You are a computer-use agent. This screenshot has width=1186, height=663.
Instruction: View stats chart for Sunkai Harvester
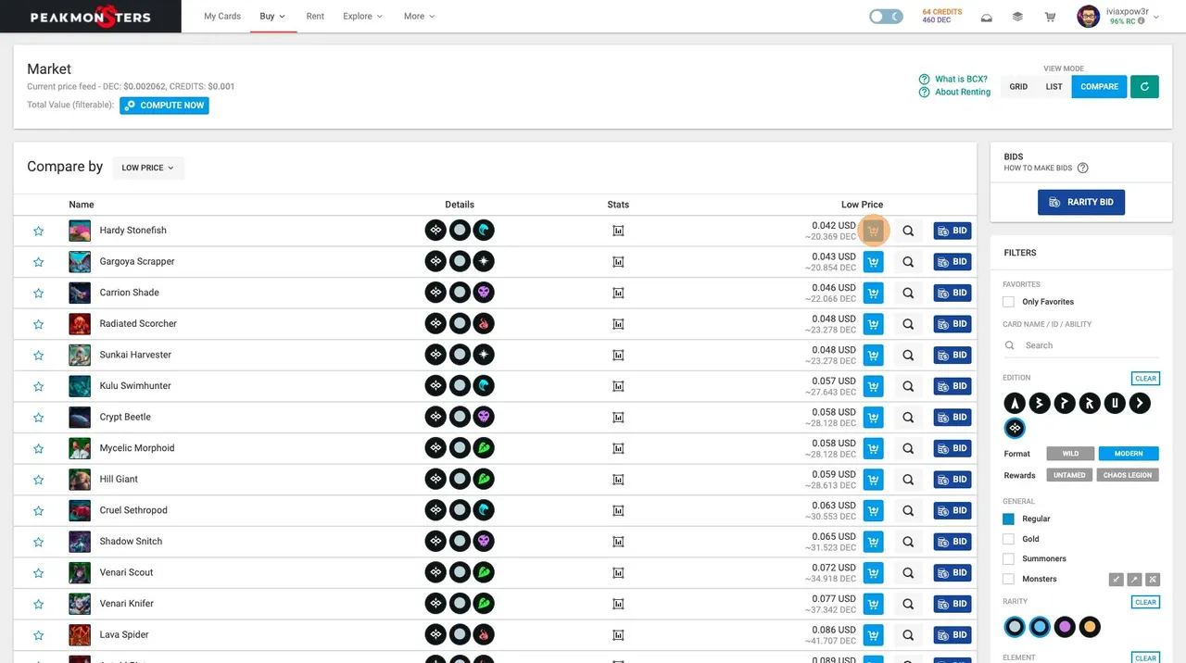pyautogui.click(x=618, y=355)
